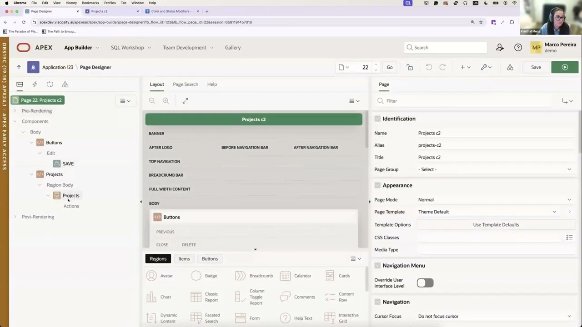Open the Processing tab icon
The image size is (582, 327).
pyautogui.click(x=50, y=84)
